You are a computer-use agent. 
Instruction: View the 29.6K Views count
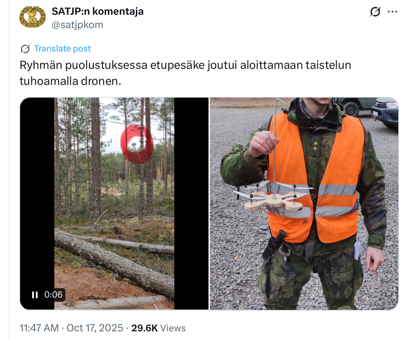point(158,328)
